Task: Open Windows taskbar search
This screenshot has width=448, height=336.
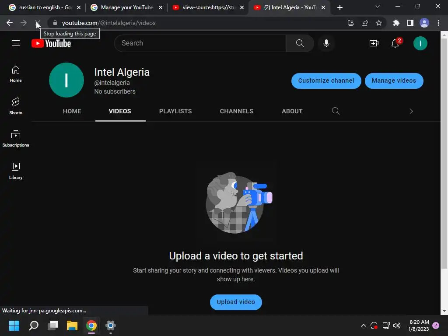Action: pos(34,325)
